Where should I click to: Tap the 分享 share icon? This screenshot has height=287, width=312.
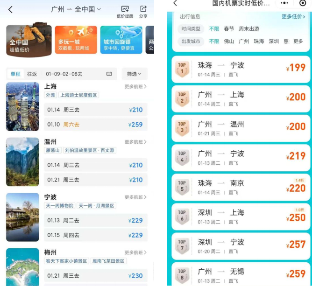coord(143,12)
